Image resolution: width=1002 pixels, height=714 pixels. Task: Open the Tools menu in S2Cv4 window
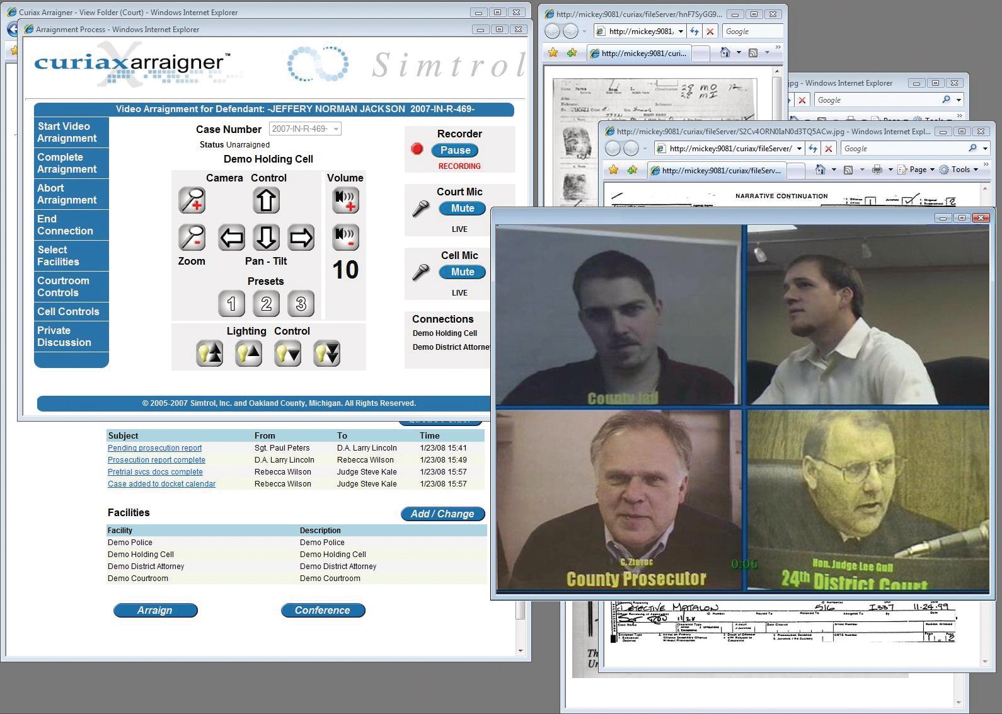[x=959, y=170]
